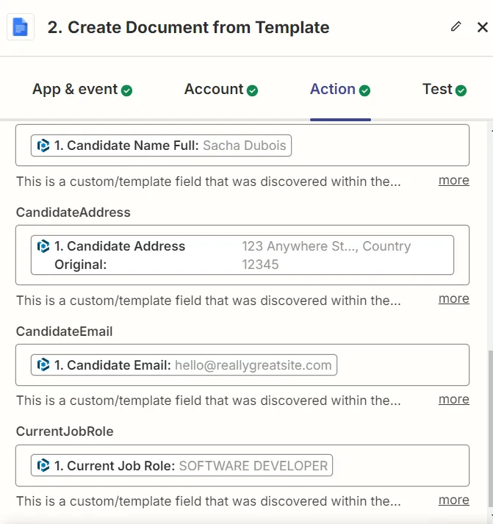This screenshot has height=524, width=493.
Task: Go to the Test tab
Action: (x=445, y=90)
